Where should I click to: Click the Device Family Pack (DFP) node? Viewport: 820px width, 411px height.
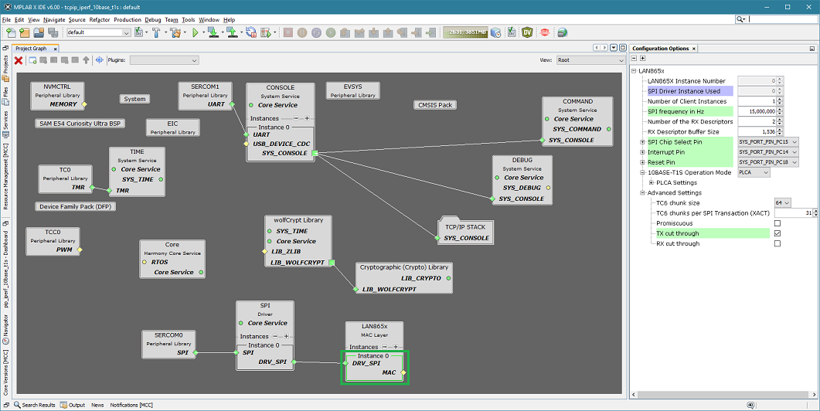(75, 206)
